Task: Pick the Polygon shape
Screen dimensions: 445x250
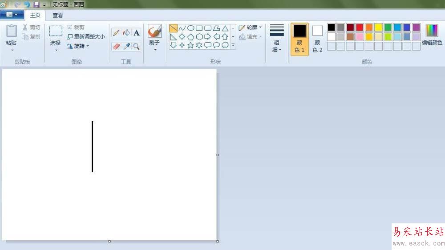Action: coord(217,28)
